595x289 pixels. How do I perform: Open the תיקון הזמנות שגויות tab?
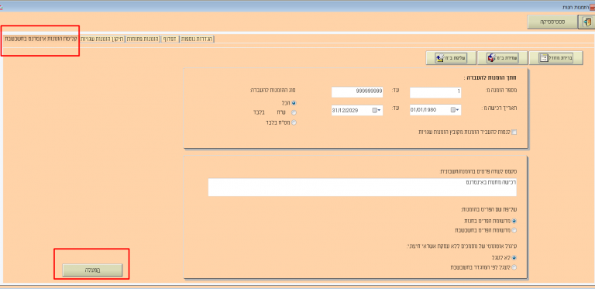click(x=101, y=39)
